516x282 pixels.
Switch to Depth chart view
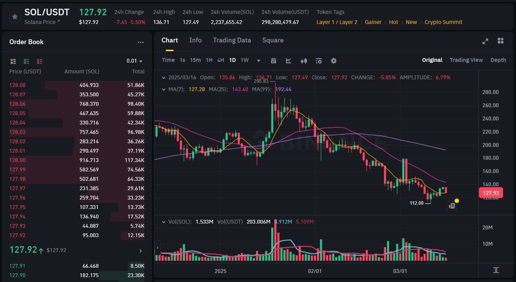498,60
